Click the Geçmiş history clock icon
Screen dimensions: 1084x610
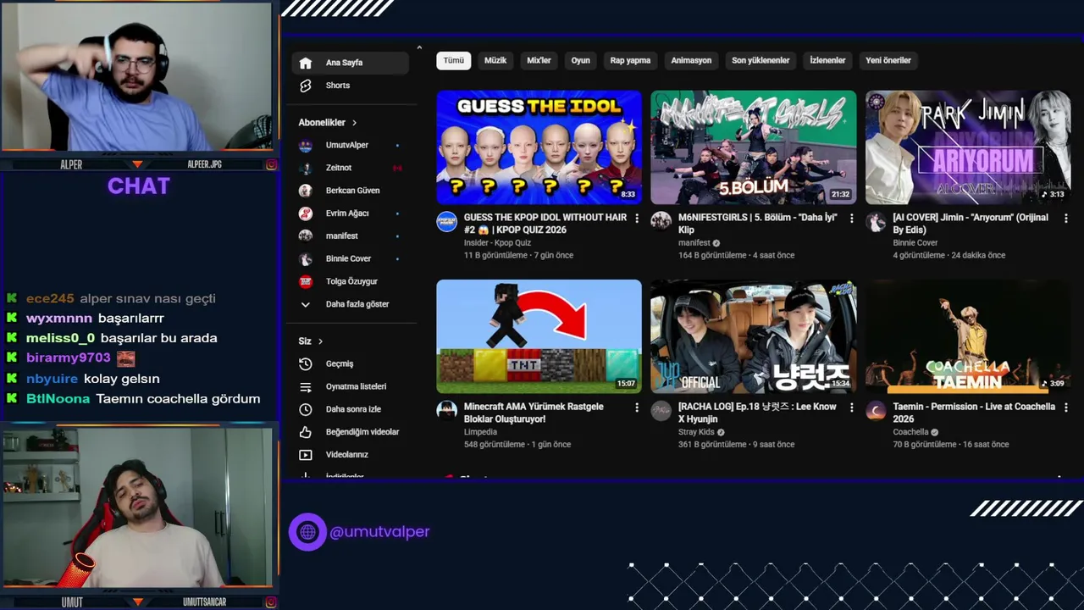pyautogui.click(x=306, y=363)
